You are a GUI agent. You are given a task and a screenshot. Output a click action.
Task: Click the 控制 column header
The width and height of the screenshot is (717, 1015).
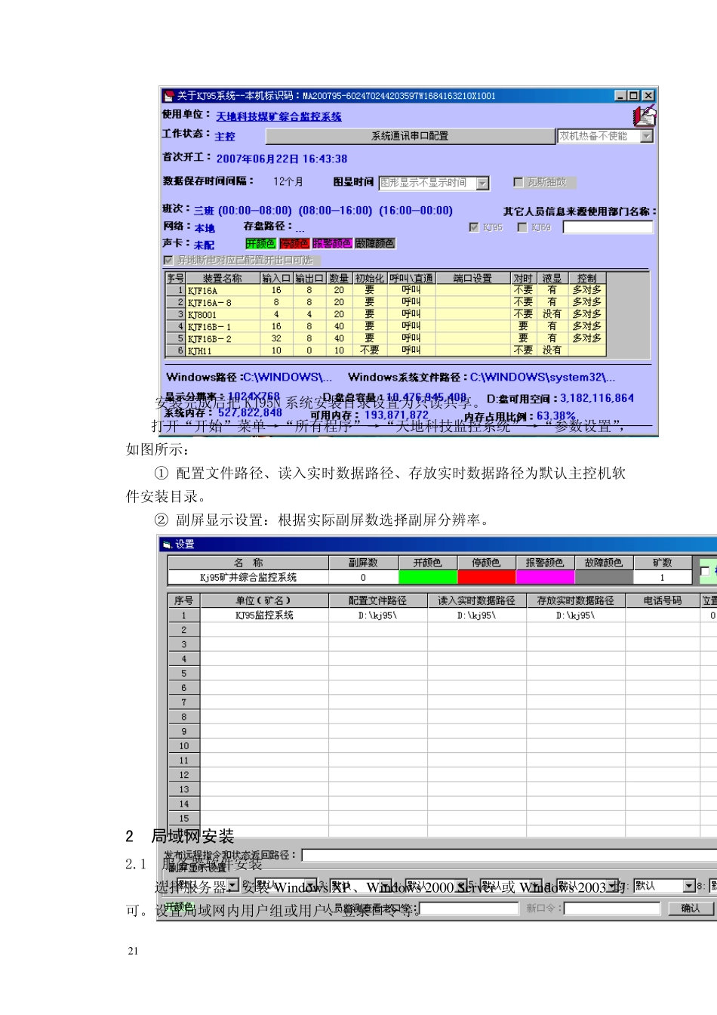pyautogui.click(x=586, y=279)
